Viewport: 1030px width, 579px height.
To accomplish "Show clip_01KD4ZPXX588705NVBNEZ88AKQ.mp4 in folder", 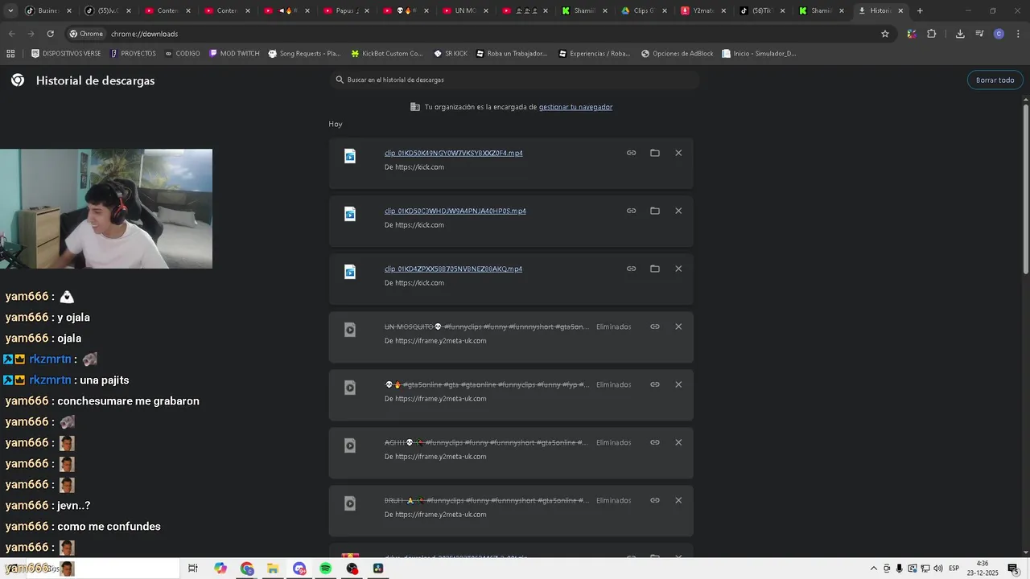I will [655, 269].
